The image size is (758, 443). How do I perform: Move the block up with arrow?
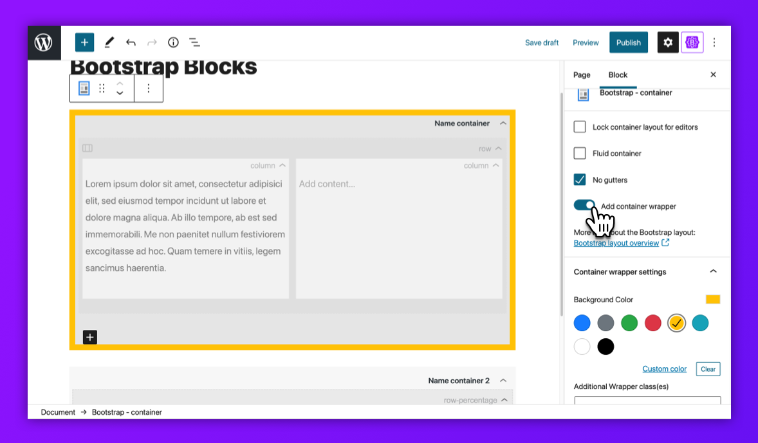point(120,84)
